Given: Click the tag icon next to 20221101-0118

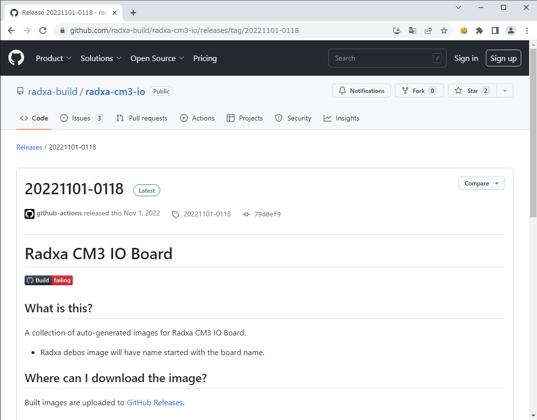Looking at the screenshot, I should pyautogui.click(x=176, y=214).
